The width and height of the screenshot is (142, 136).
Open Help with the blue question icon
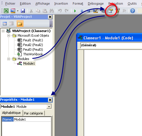133,11
